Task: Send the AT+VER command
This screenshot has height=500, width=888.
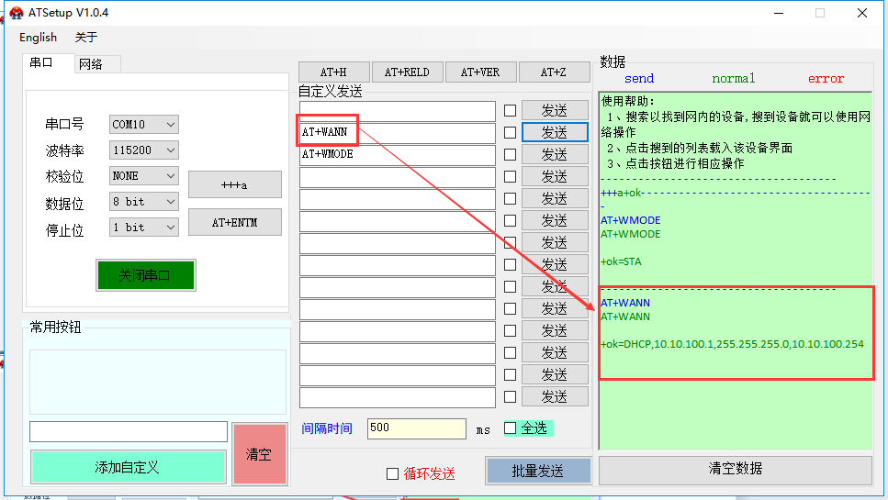Action: [x=480, y=72]
